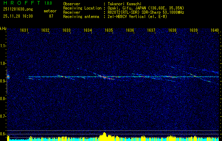The image size is (222, 141).
Task: Click the Observer label
Action: click(x=72, y=4)
